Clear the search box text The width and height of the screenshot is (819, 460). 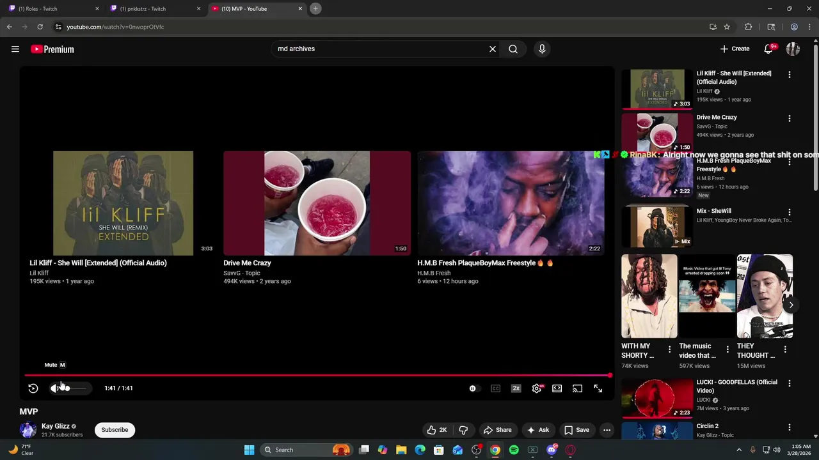pyautogui.click(x=493, y=49)
